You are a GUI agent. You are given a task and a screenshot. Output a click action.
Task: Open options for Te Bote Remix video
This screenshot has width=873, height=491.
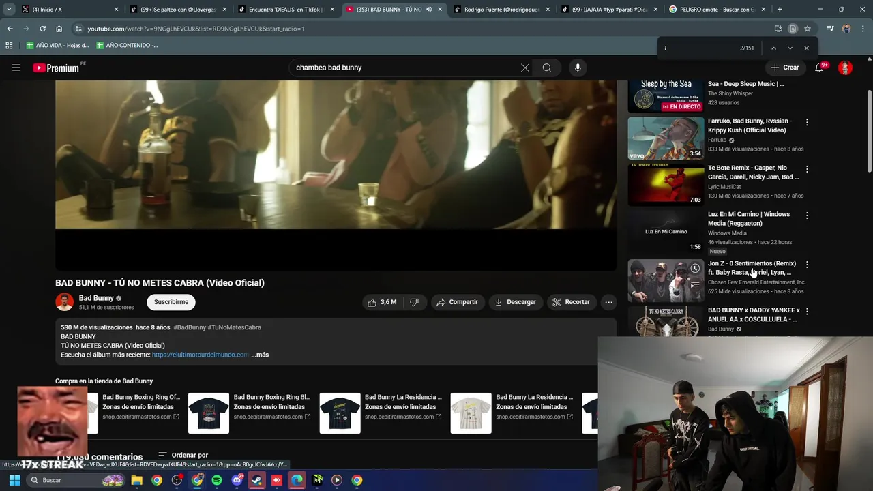(x=807, y=168)
